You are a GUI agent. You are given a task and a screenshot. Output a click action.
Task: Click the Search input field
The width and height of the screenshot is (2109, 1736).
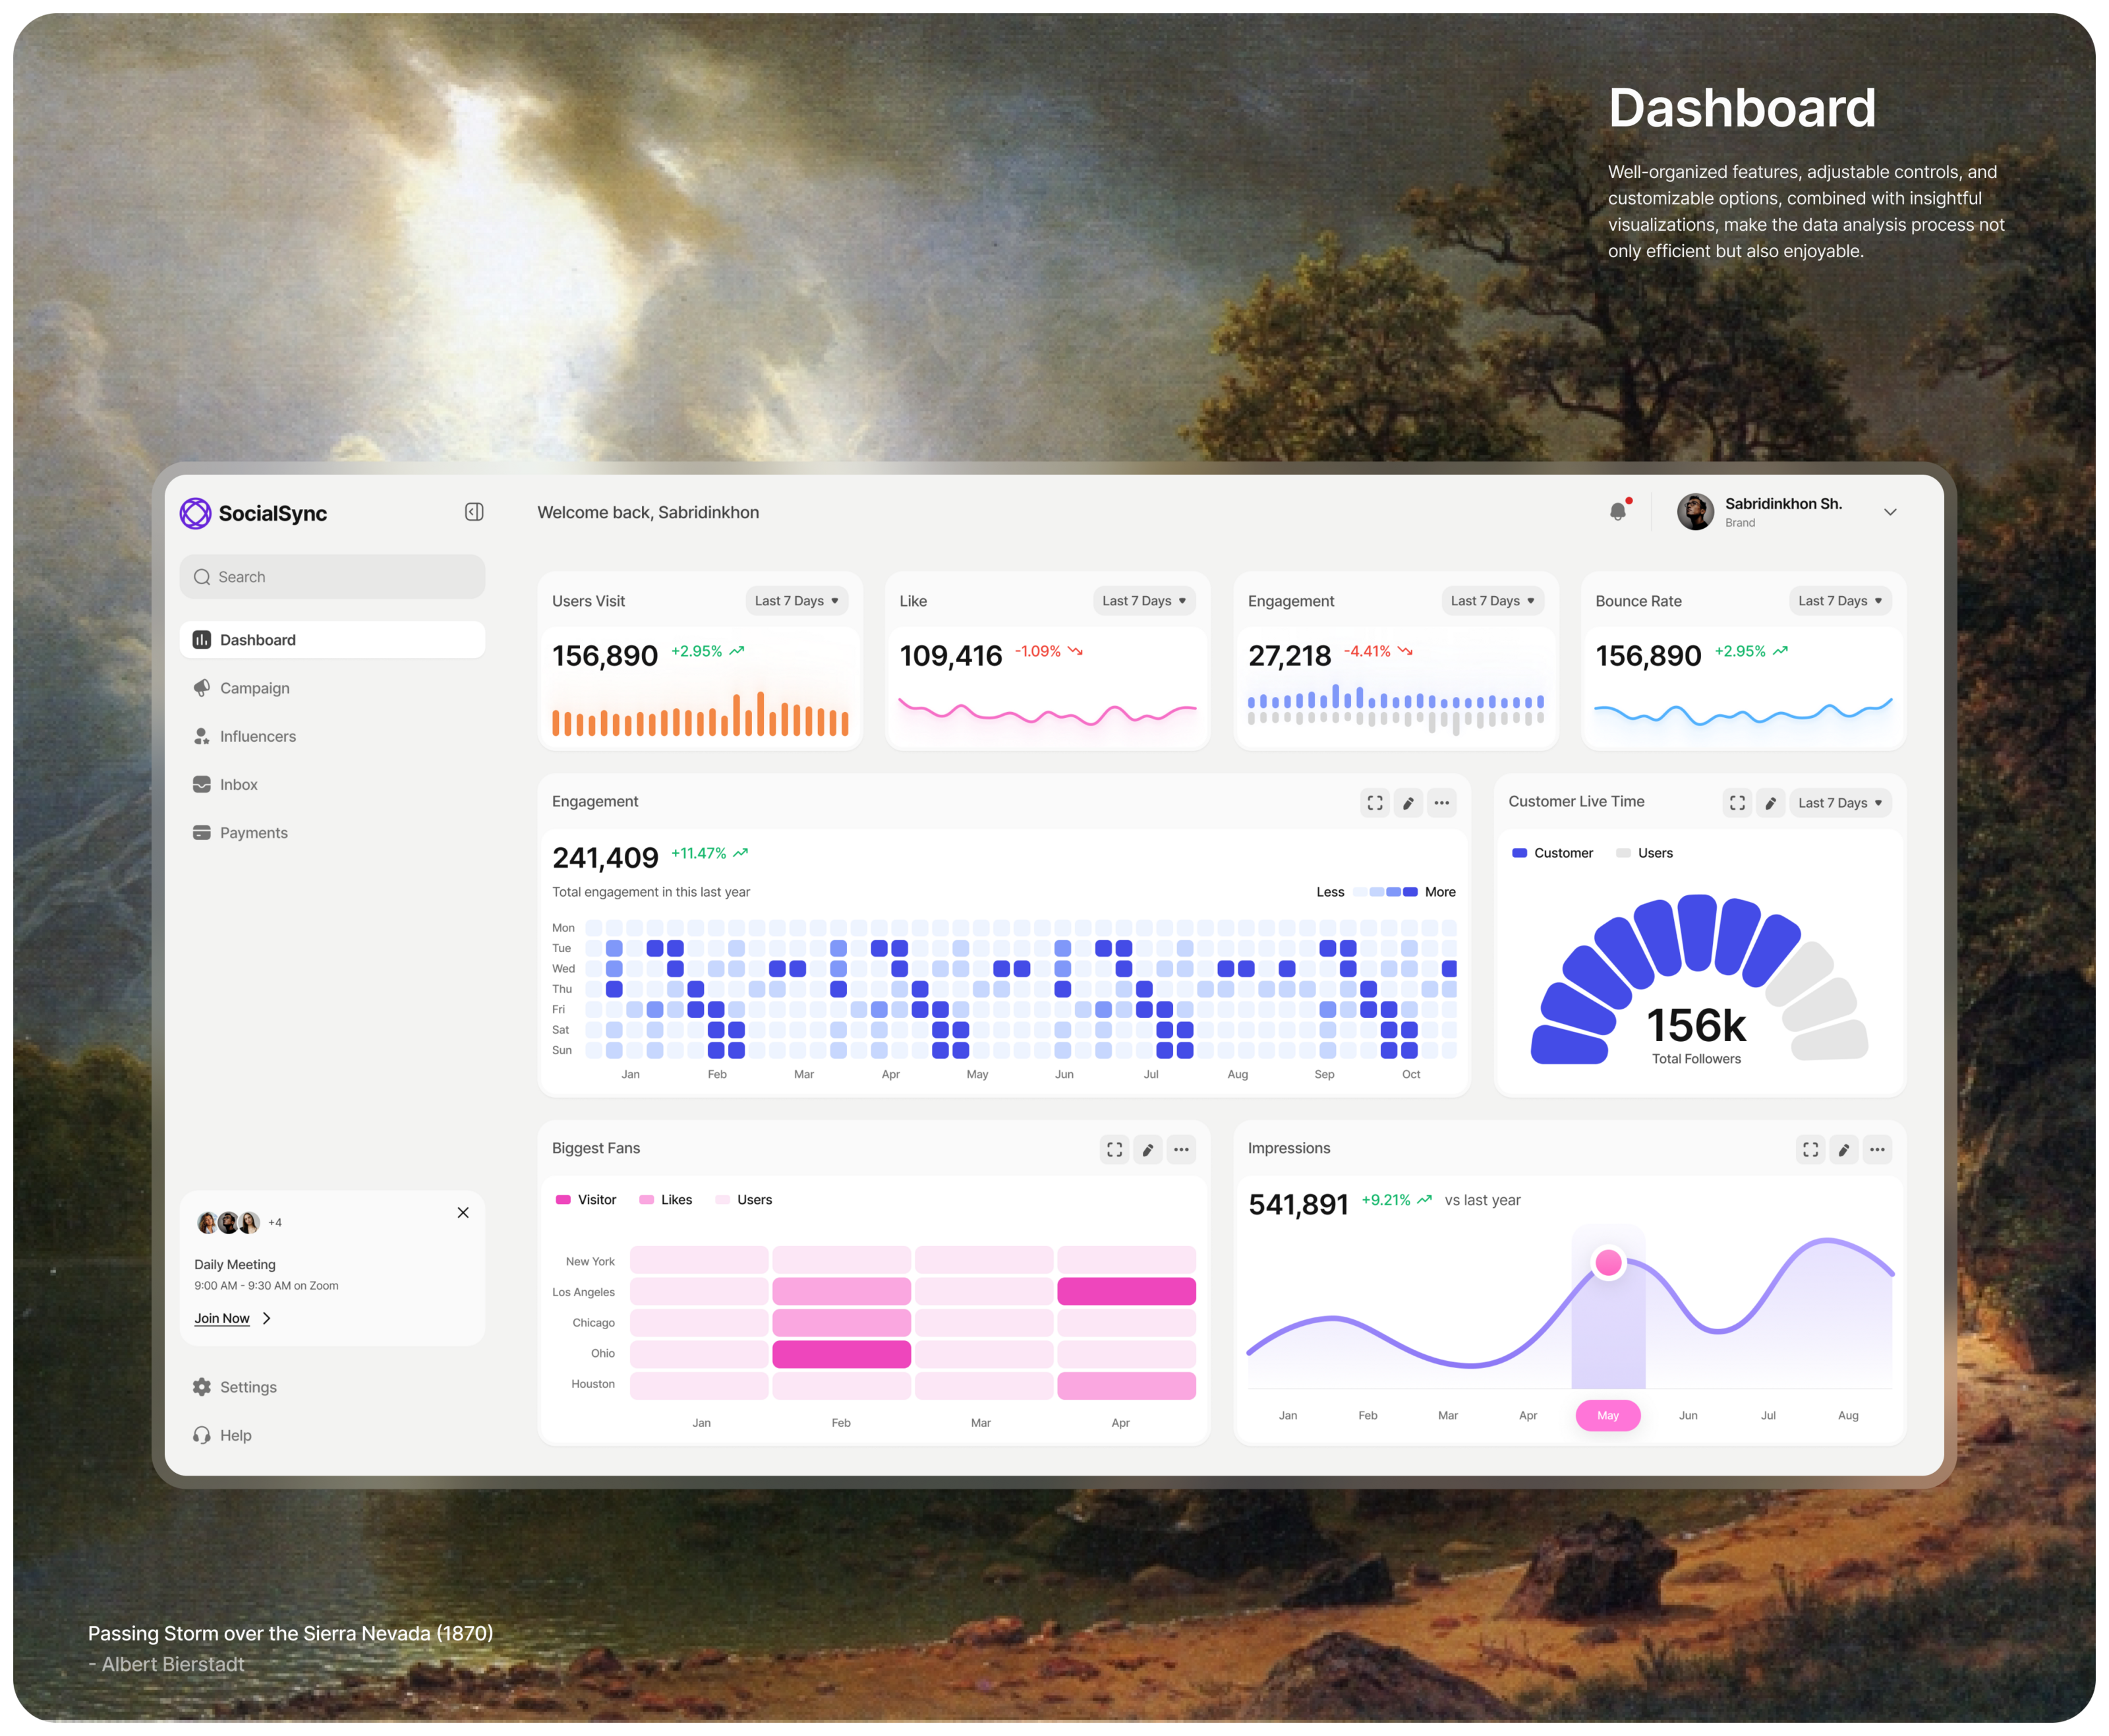[332, 577]
